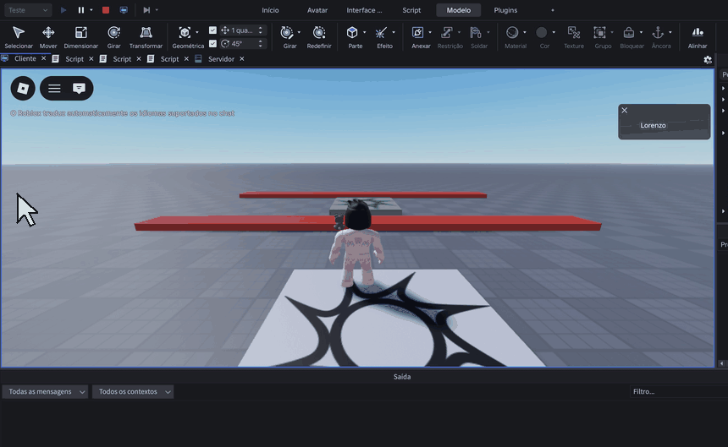Open the Roblox logo menu in the viewport
Viewport: 728px width, 447px height.
23,88
